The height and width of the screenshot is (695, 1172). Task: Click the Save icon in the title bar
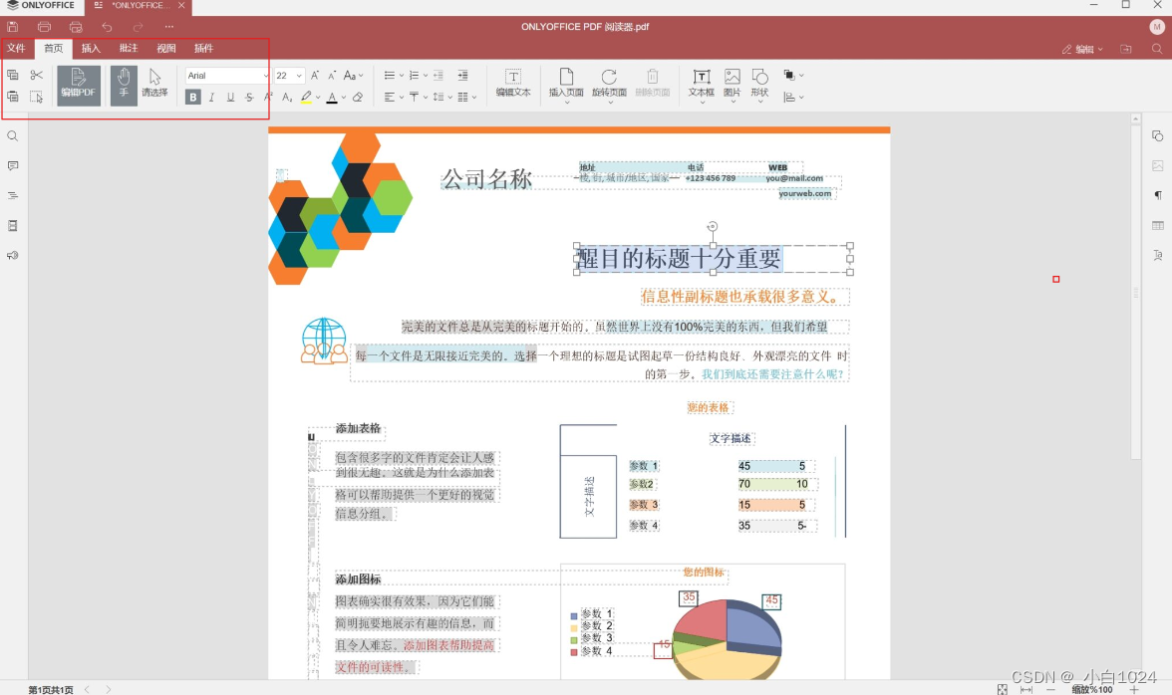13,27
